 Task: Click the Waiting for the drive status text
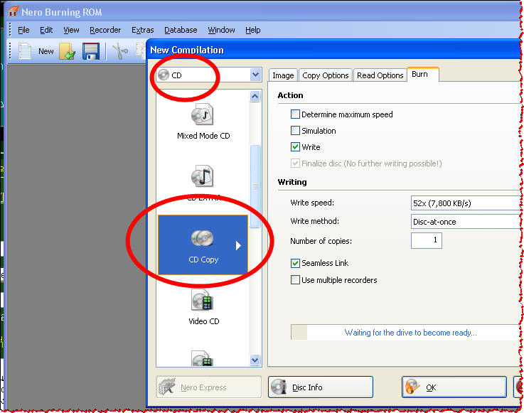pyautogui.click(x=410, y=333)
